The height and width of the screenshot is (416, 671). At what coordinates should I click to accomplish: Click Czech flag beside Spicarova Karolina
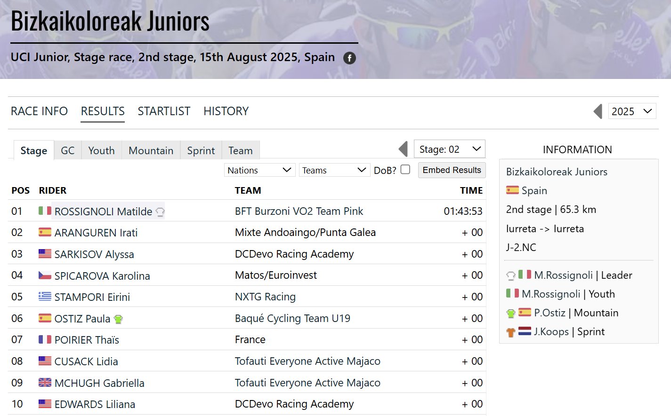[45, 275]
